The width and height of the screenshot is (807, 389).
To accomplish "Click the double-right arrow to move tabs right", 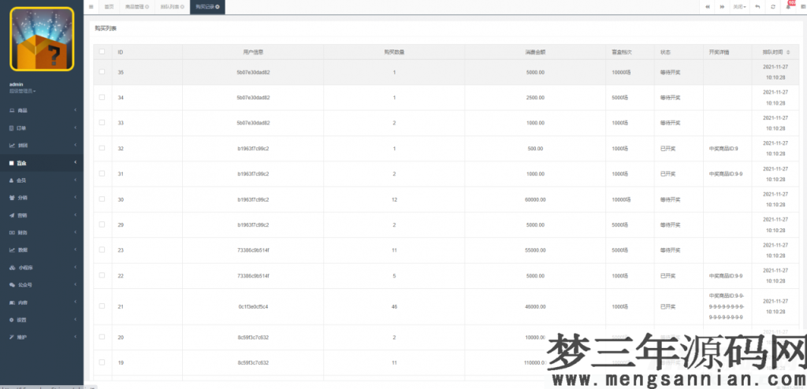I will click(722, 6).
